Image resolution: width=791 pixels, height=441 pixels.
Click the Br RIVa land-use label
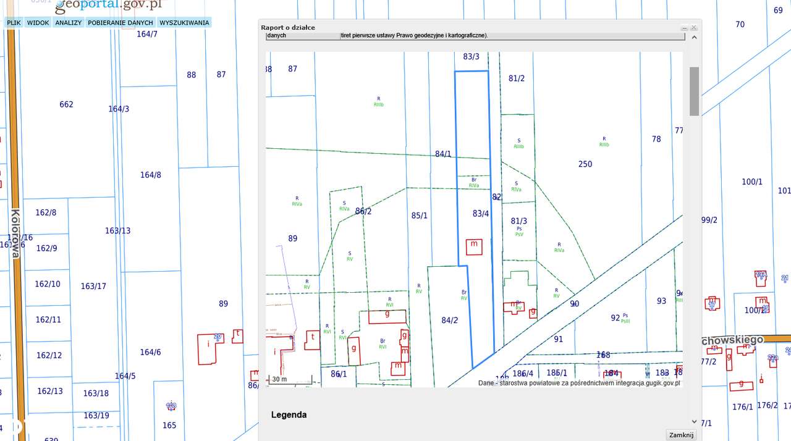(x=474, y=183)
